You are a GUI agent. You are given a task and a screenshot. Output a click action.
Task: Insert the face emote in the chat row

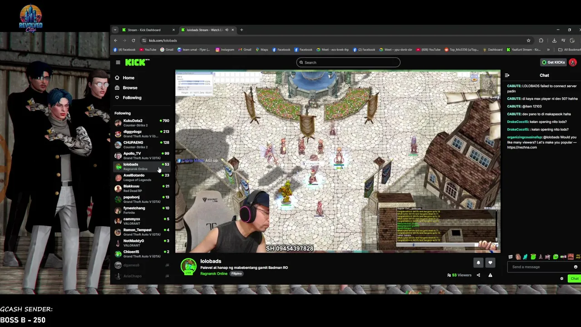(518, 257)
